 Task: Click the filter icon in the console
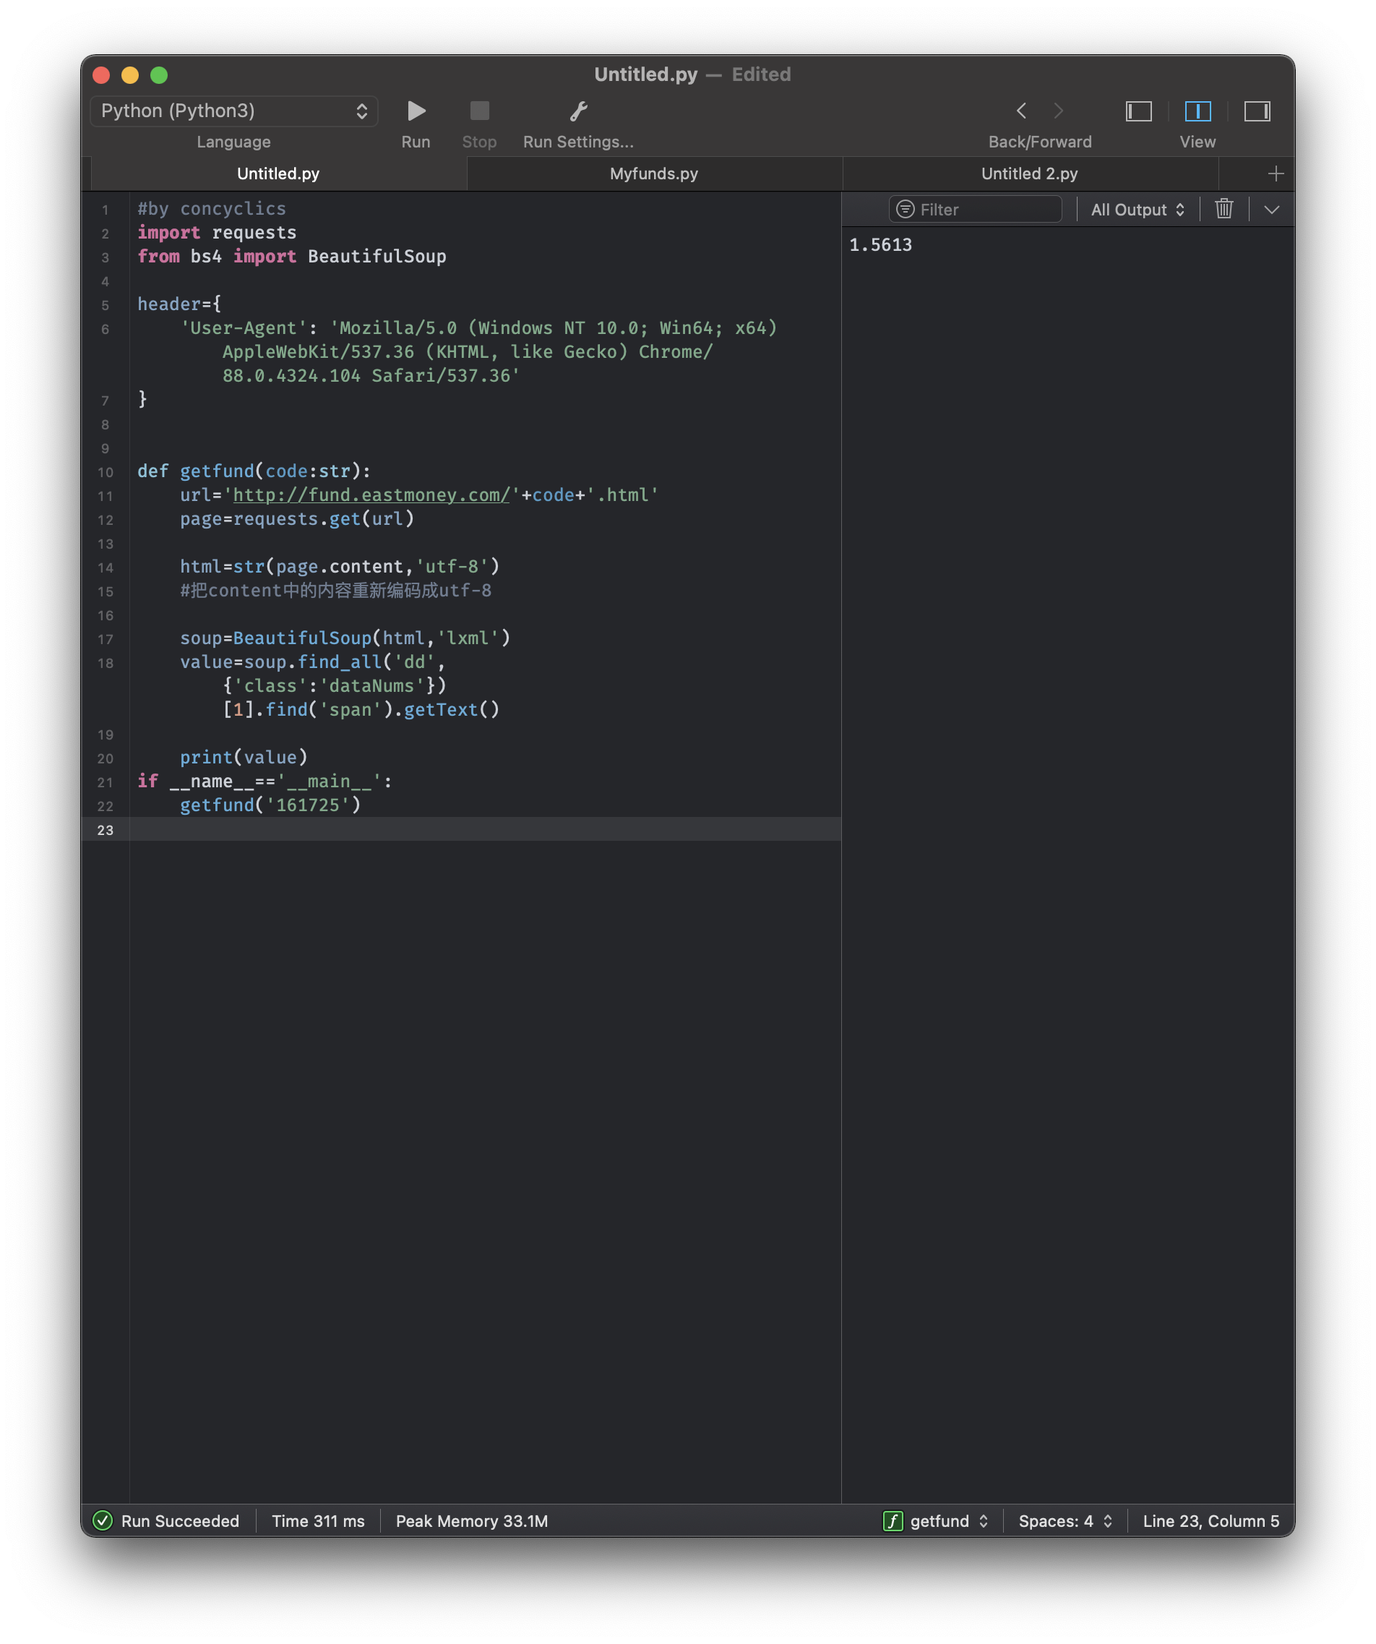coord(905,210)
